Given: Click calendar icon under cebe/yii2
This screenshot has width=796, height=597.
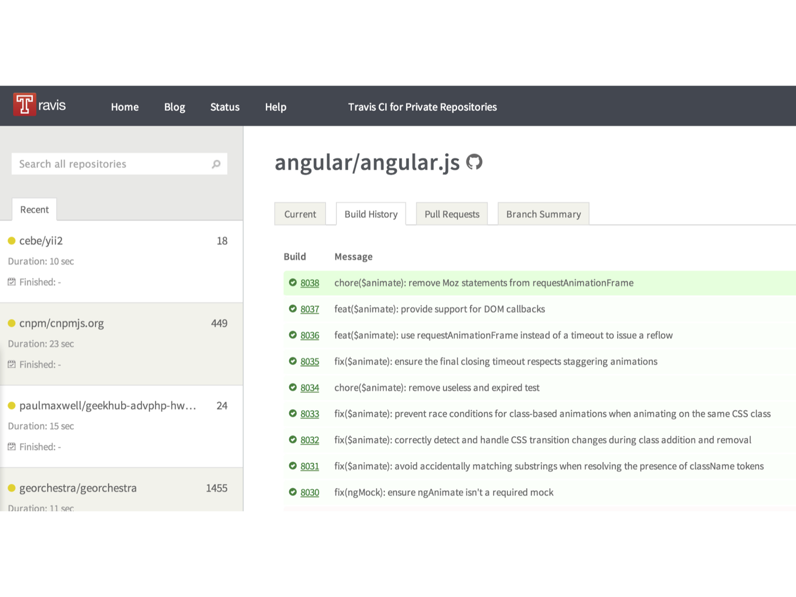Looking at the screenshot, I should pos(12,282).
